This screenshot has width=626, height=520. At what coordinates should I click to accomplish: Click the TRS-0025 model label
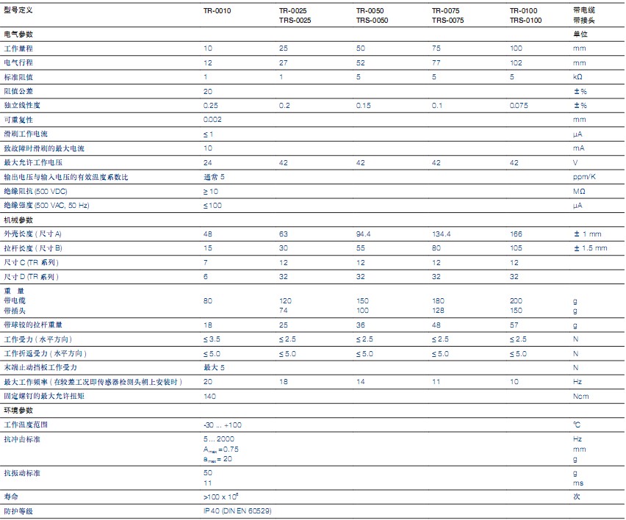(x=295, y=21)
